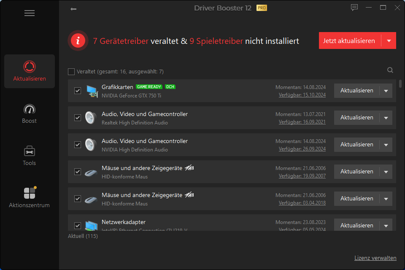The height and width of the screenshot is (270, 405).
Task: Click unplugged icon in row dated 19.09.2007
Action: (189, 168)
